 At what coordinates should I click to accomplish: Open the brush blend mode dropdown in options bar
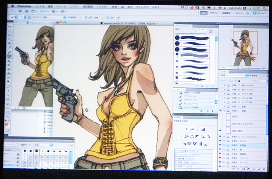tap(54, 17)
